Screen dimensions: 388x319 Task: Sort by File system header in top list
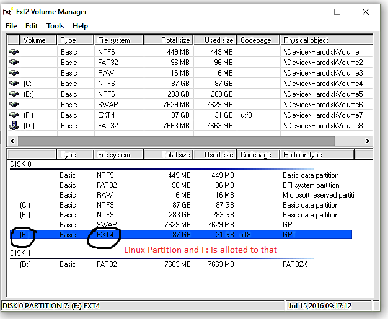(119, 40)
